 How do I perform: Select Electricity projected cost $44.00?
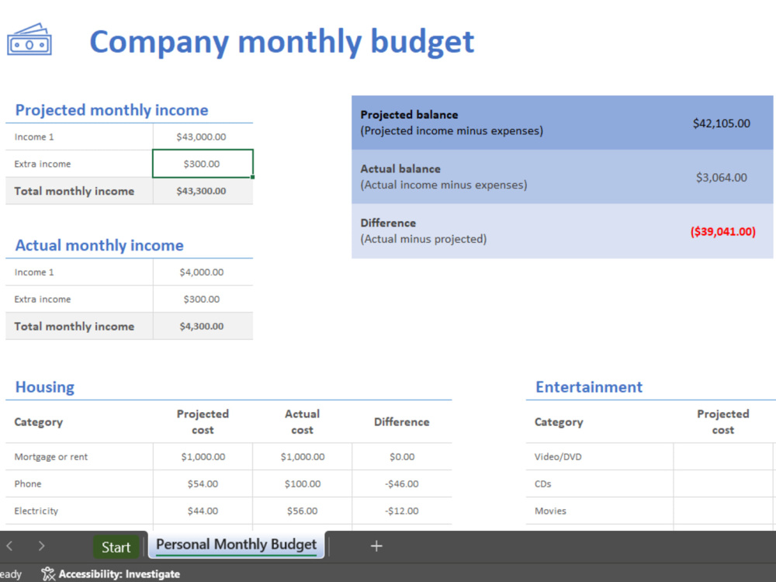[x=203, y=511]
